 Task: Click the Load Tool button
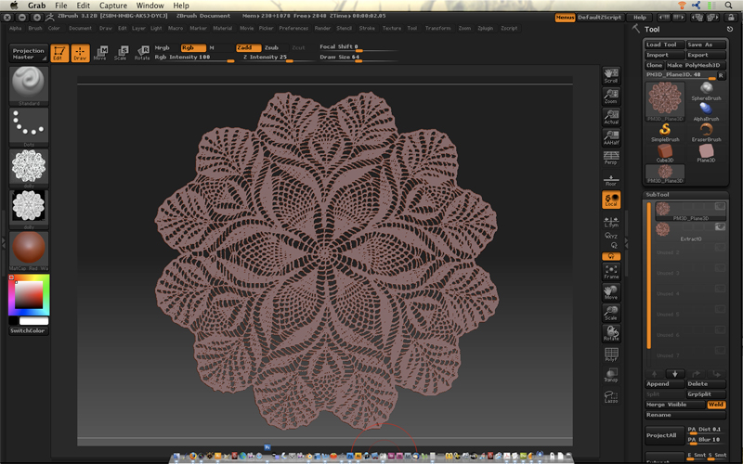click(664, 45)
